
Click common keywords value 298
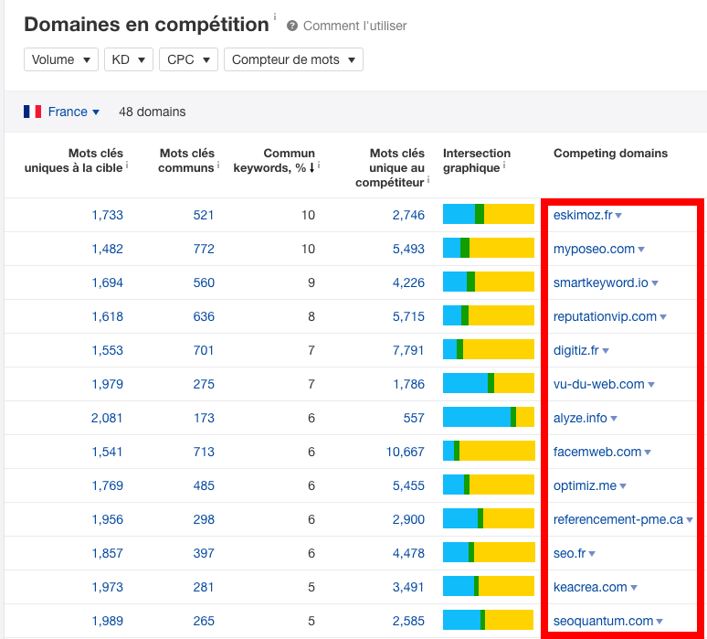coord(204,519)
